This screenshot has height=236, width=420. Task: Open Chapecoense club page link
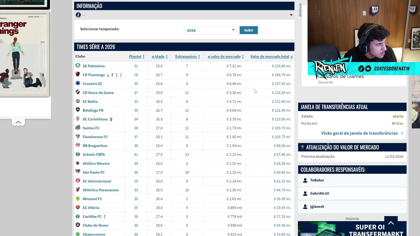pos(94,234)
